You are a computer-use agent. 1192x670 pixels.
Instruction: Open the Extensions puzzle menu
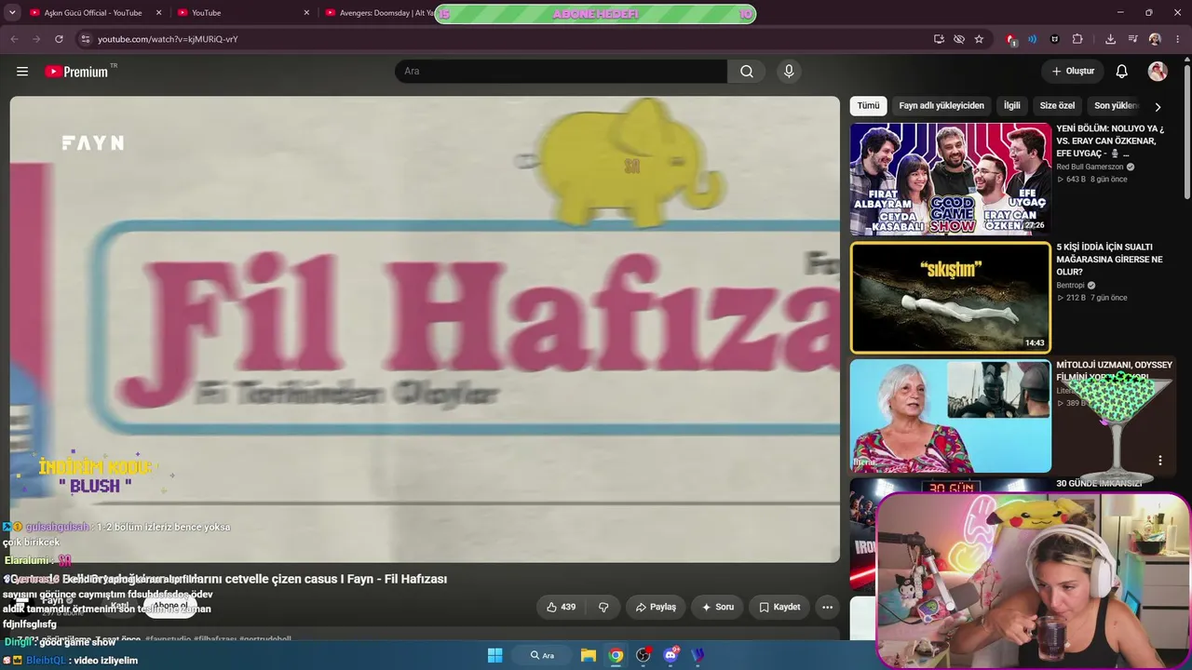(x=1077, y=39)
